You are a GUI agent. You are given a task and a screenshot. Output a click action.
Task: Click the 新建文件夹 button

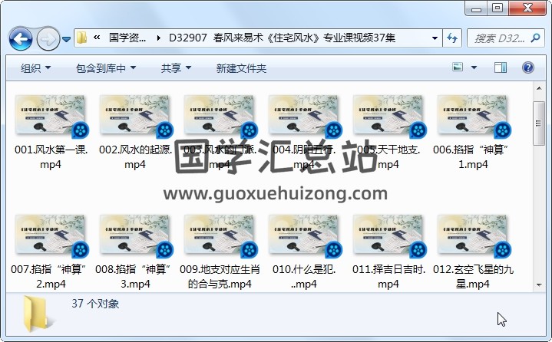(241, 68)
